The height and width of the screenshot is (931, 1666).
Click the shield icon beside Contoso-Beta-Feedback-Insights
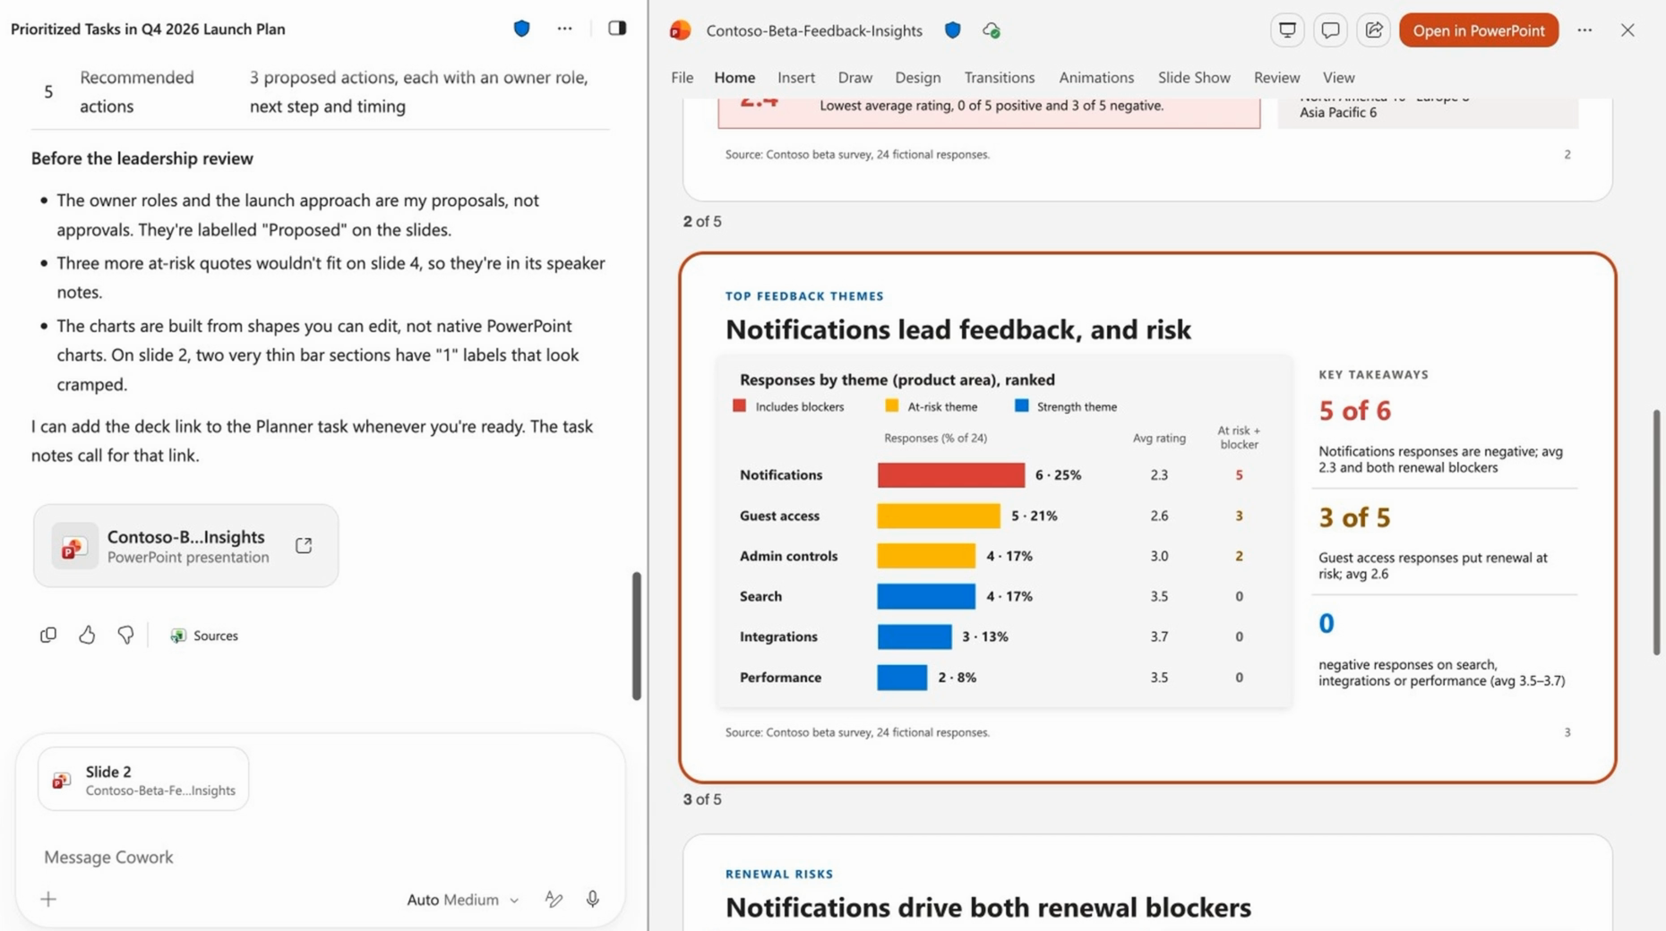click(953, 30)
